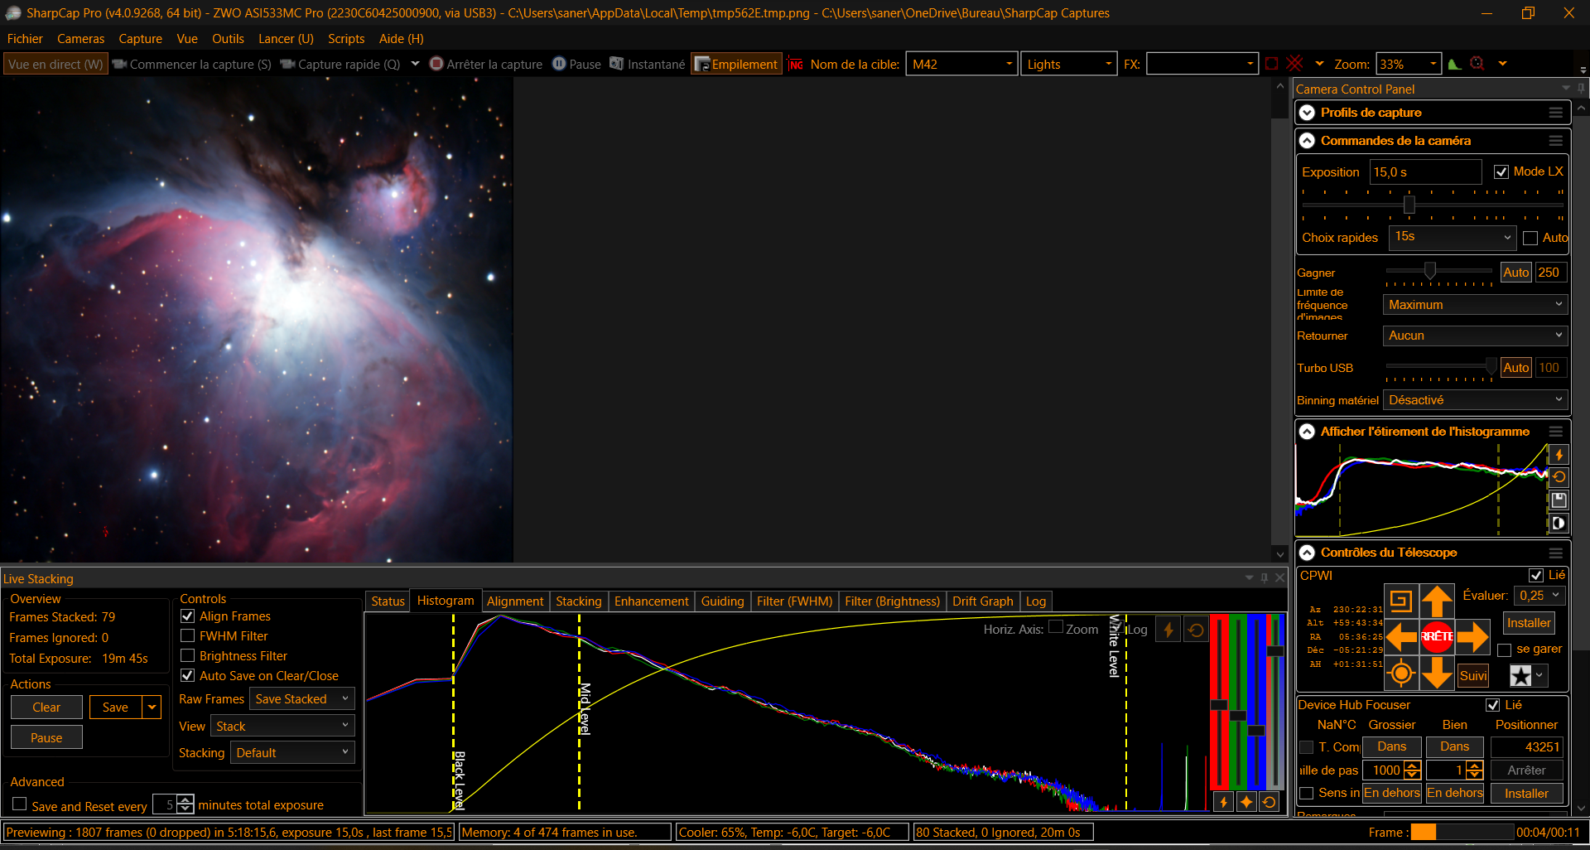Open the Binning matériel Désactivé dropdown
1590x850 pixels.
1475,400
